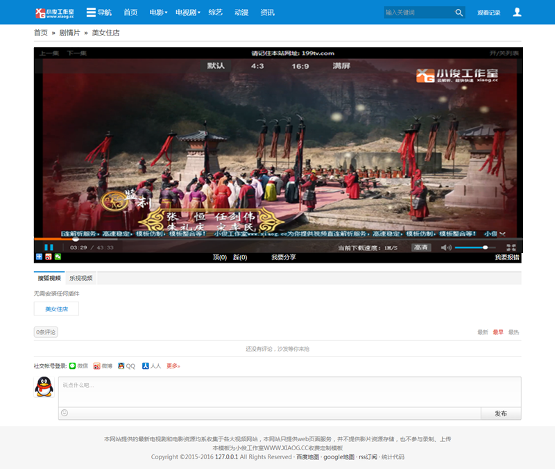This screenshot has height=469, width=555.
Task: Adjust the volume slider
Action: click(475, 247)
